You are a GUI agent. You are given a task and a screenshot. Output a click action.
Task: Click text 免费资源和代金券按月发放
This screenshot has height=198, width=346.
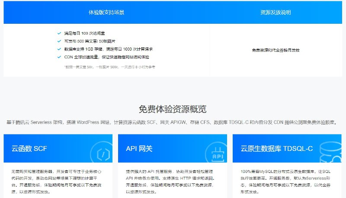coord(276,50)
